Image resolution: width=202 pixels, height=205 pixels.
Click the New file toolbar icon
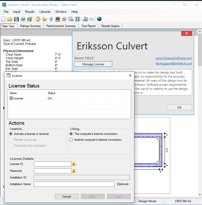point(3,19)
